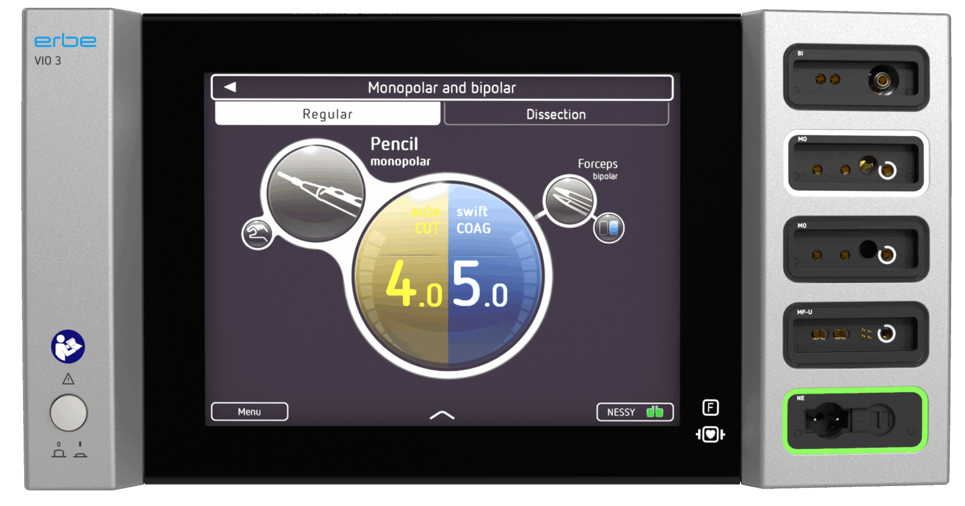The height and width of the screenshot is (506, 965).
Task: Select the highlighted MO socket
Action: tap(856, 164)
